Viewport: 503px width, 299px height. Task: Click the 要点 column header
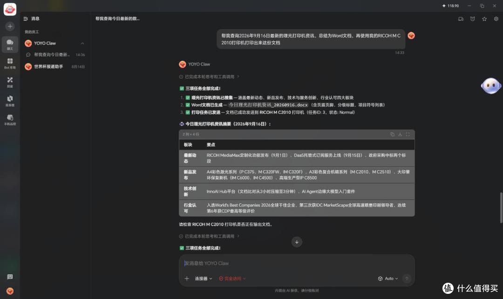[211, 144]
